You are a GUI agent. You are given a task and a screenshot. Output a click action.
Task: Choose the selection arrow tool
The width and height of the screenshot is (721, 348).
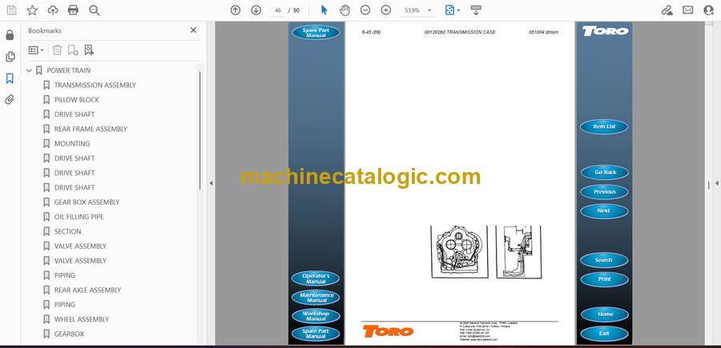(324, 10)
